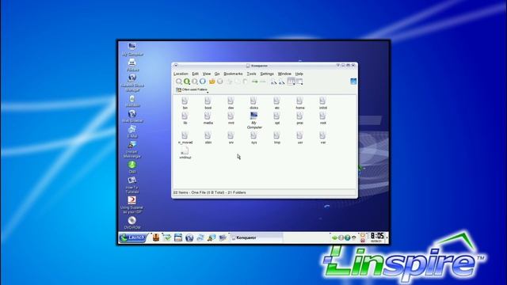The height and width of the screenshot is (285, 507).
Task: Click the green circular navigation toolbar icon
Action: (187, 82)
